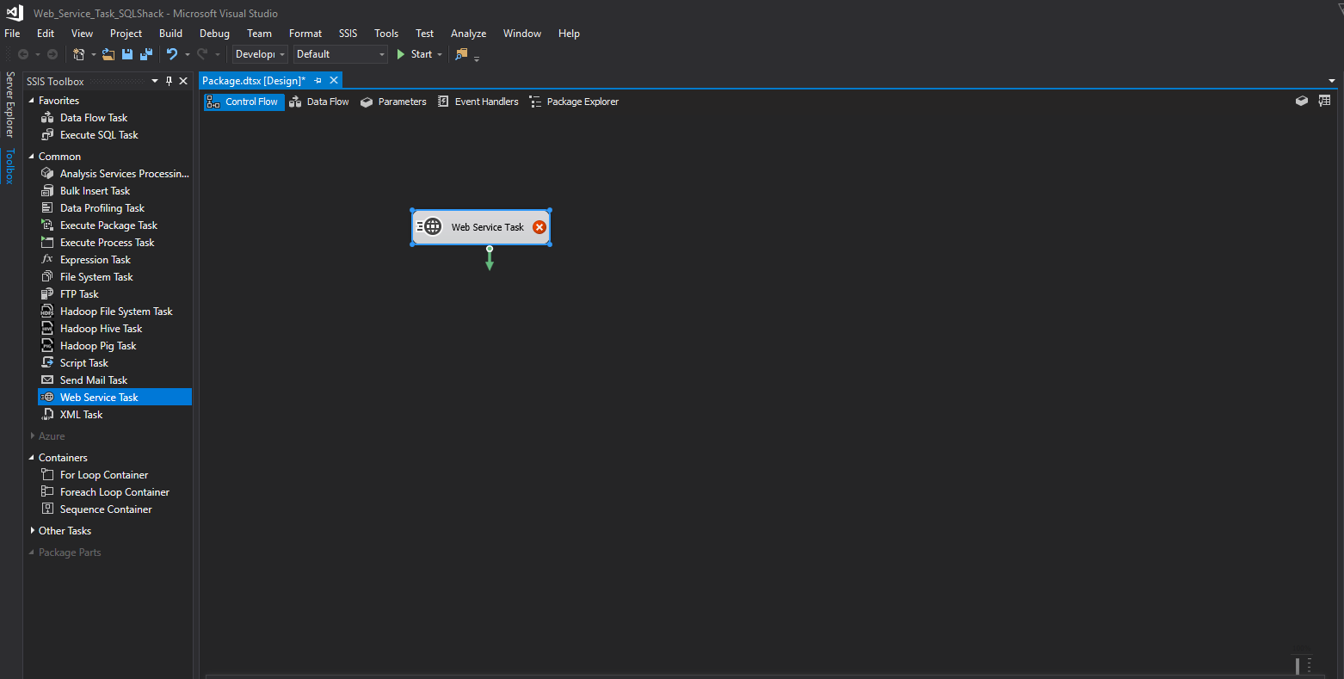Viewport: 1344px width, 679px height.
Task: Open the Analyze menu
Action: (x=468, y=34)
